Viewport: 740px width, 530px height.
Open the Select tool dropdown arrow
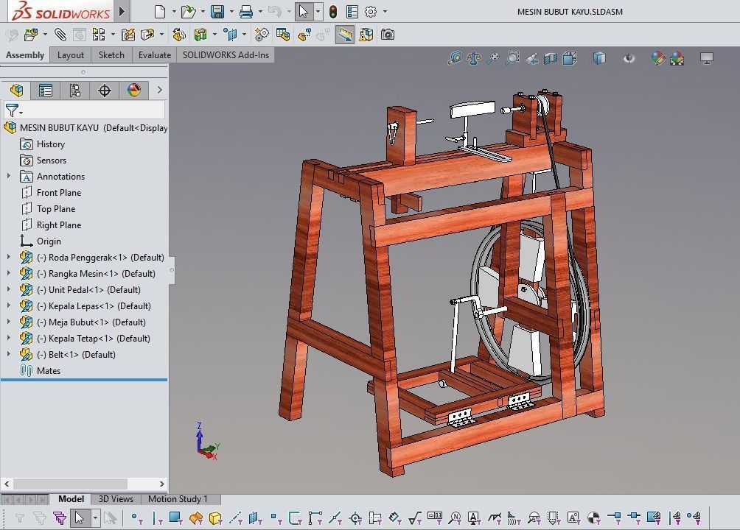[x=318, y=11]
